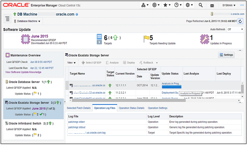Toggle the hamburger navigation menu icon
248x145 pixels.
(x=7, y=19)
